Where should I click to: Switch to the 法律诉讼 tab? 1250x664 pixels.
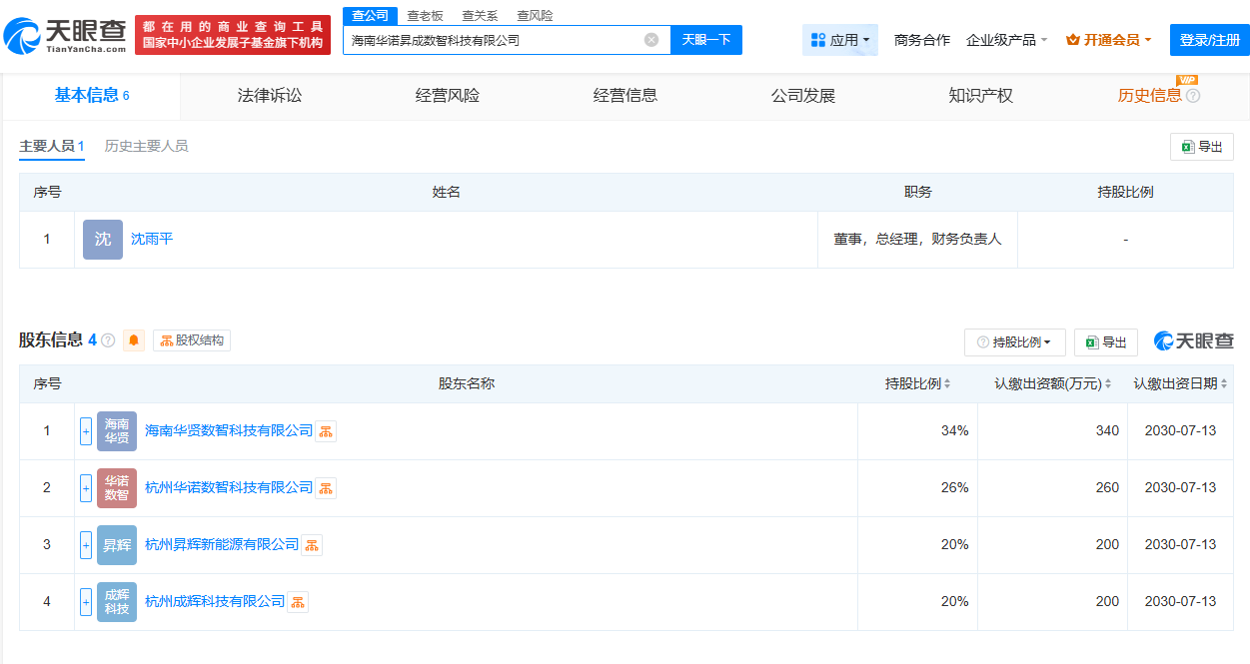pyautogui.click(x=270, y=96)
